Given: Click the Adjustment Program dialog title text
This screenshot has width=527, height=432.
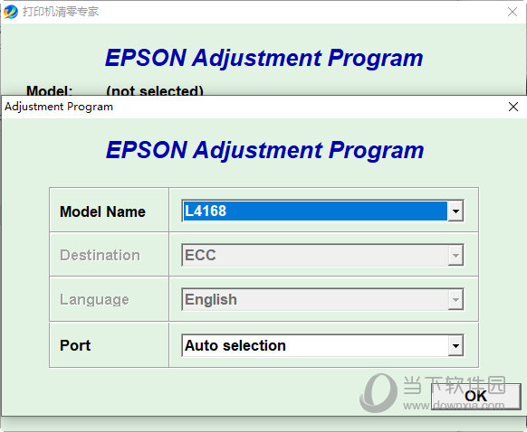Looking at the screenshot, I should [59, 107].
